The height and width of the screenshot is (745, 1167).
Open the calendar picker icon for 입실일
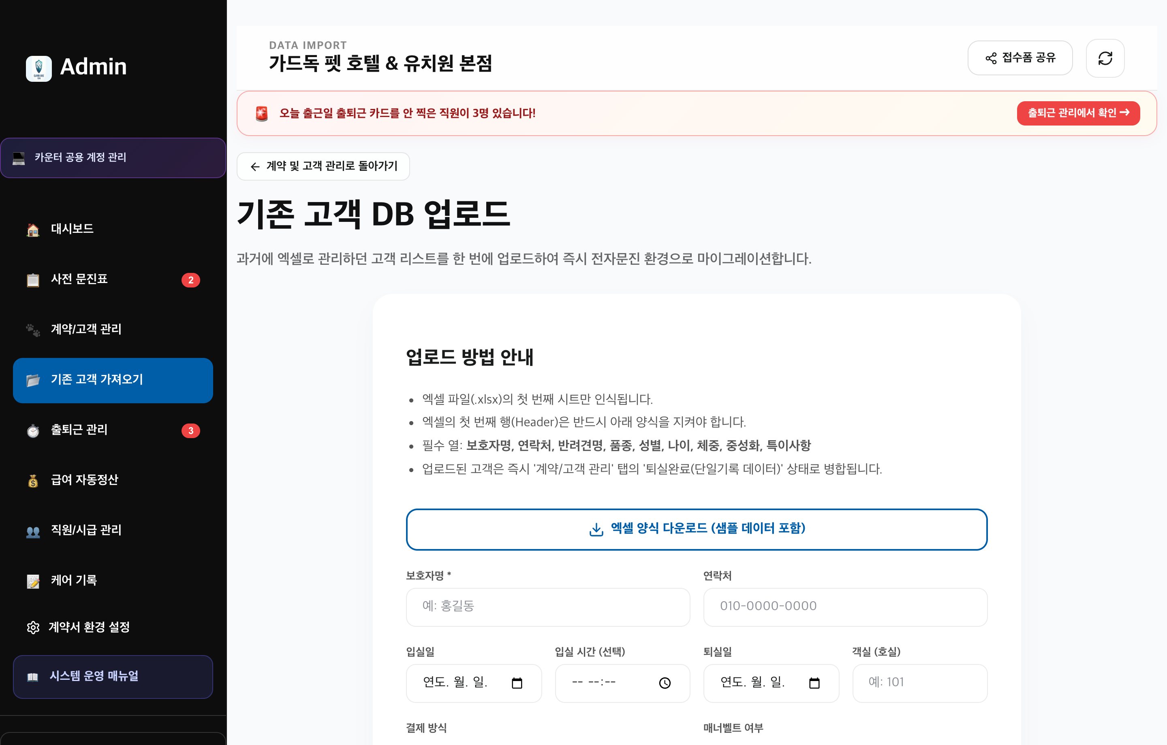pos(517,683)
